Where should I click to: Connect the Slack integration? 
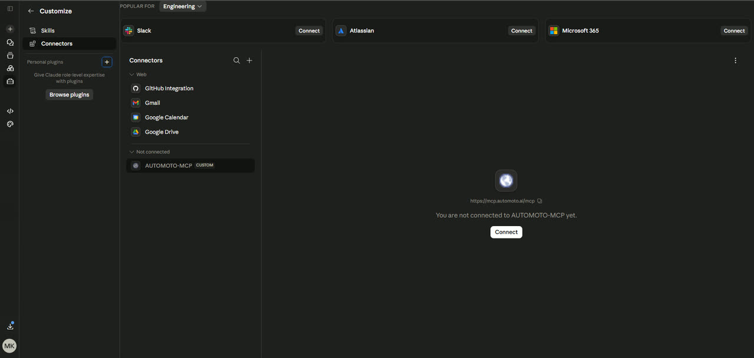click(x=309, y=31)
